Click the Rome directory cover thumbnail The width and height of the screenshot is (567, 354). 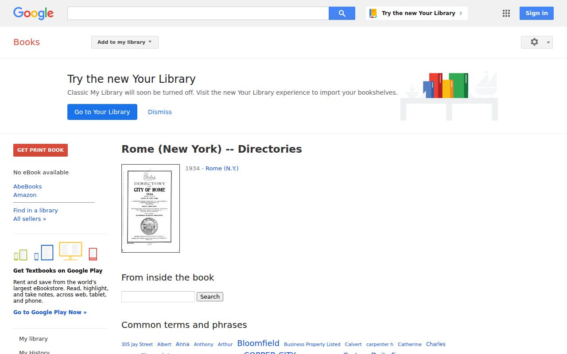tap(151, 208)
